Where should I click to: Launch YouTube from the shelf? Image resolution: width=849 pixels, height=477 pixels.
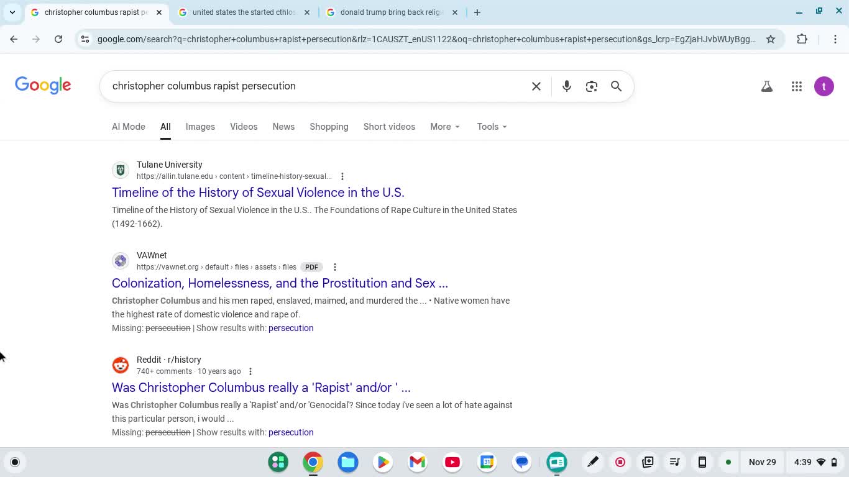(452, 462)
